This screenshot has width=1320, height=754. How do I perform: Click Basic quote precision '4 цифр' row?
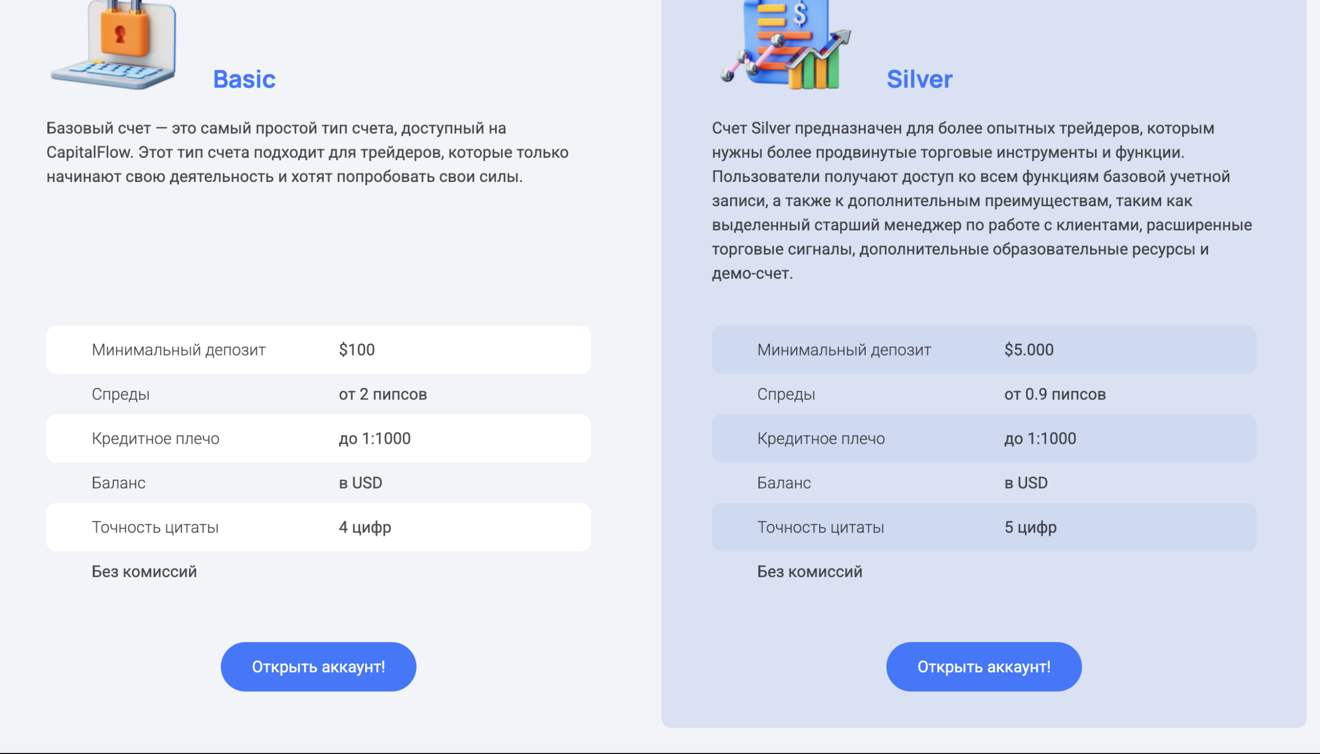tap(318, 527)
